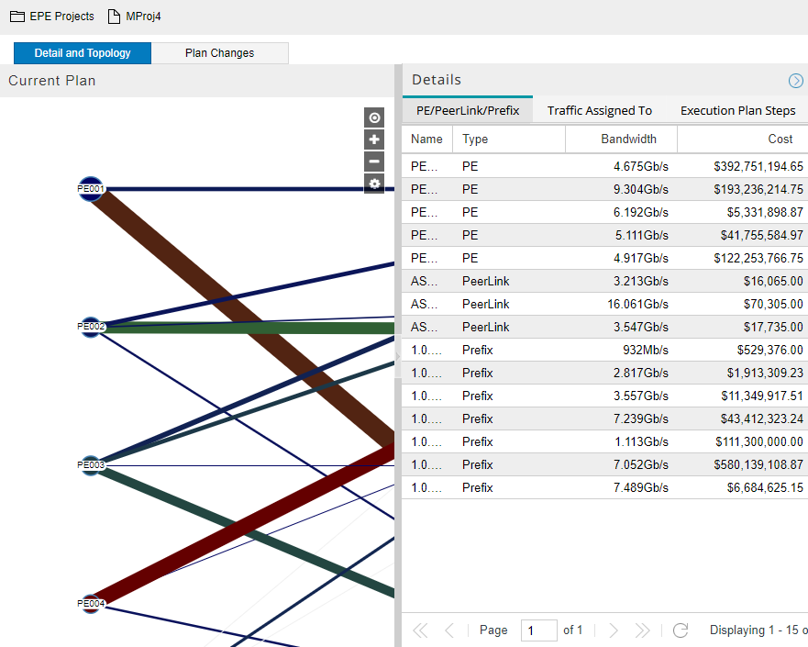
Task: Select PeerLink row with 3.213Gb/s
Action: coord(605,282)
